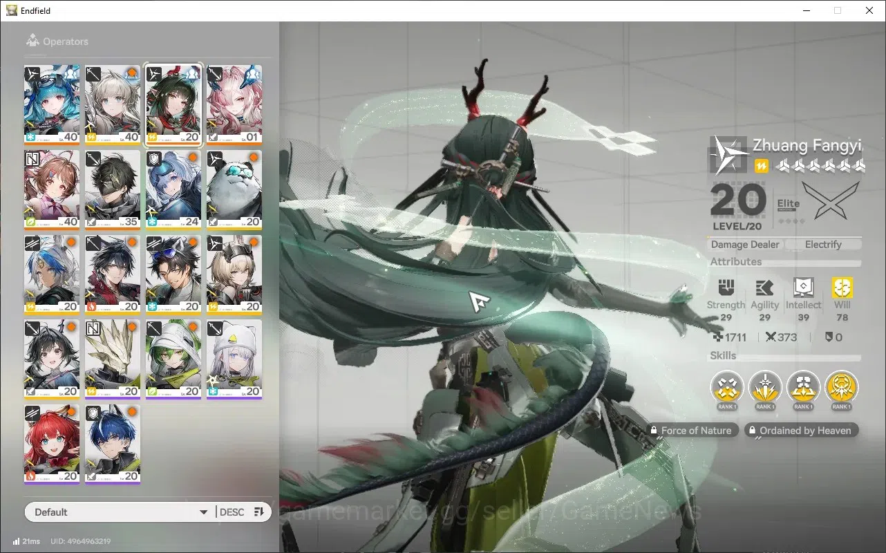Select the goggle-wearing operator card at level 24
Image resolution: width=886 pixels, height=553 pixels.
click(173, 190)
